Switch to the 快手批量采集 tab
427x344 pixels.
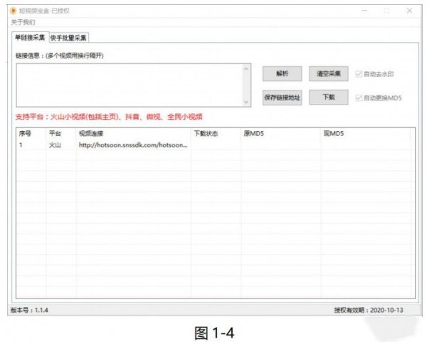tap(68, 38)
